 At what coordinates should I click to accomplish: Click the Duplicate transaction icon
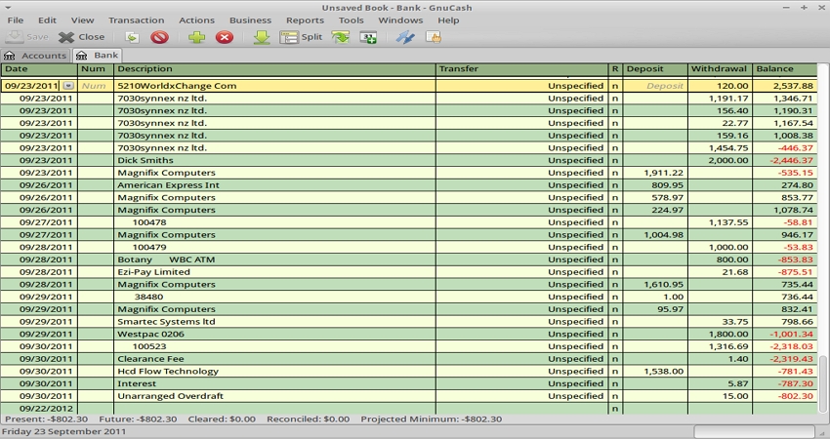[132, 37]
